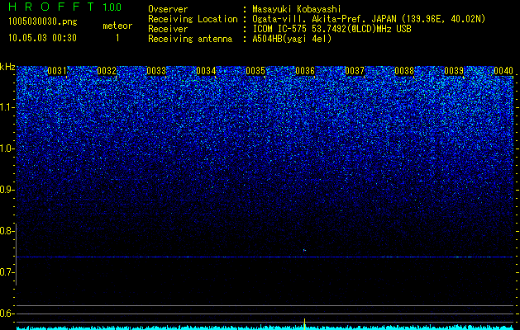Click the HROFFT title text
Image resolution: width=520 pixels, height=330 pixels.
click(51, 7)
